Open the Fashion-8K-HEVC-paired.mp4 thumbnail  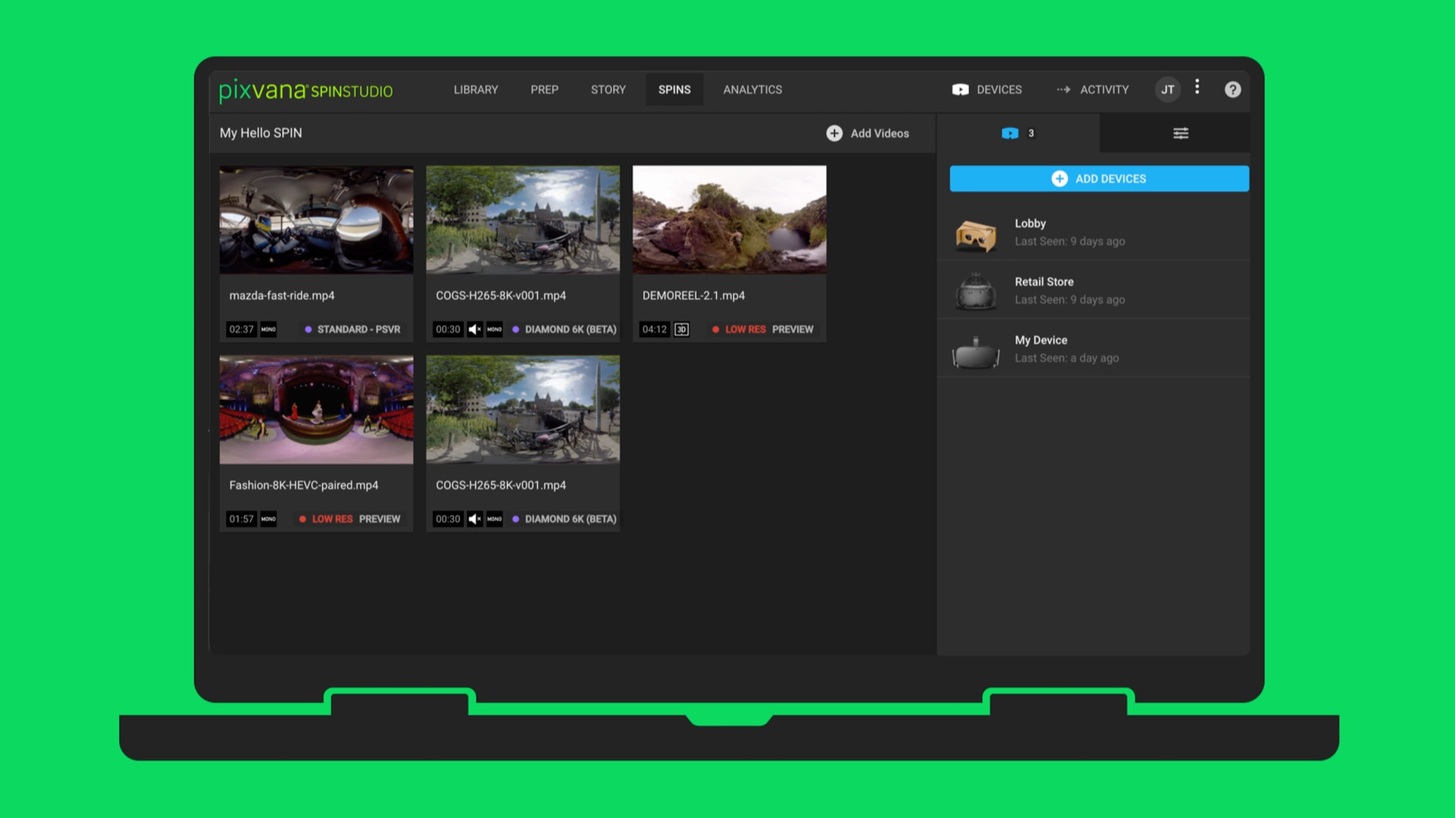click(317, 410)
